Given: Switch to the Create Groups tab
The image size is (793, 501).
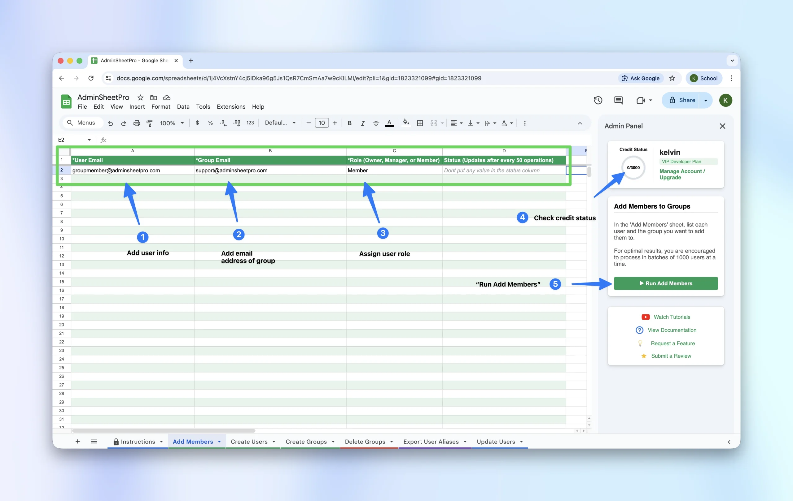Looking at the screenshot, I should tap(306, 442).
